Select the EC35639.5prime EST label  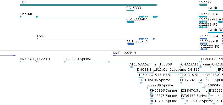(78, 59)
